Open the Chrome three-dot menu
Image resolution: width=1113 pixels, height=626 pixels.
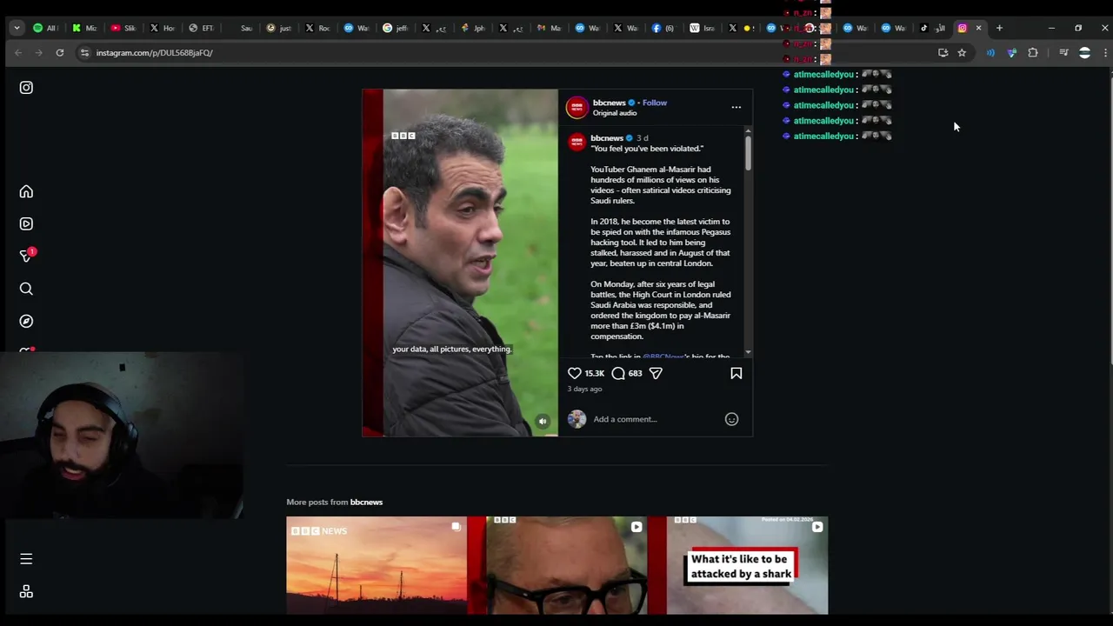(1105, 53)
